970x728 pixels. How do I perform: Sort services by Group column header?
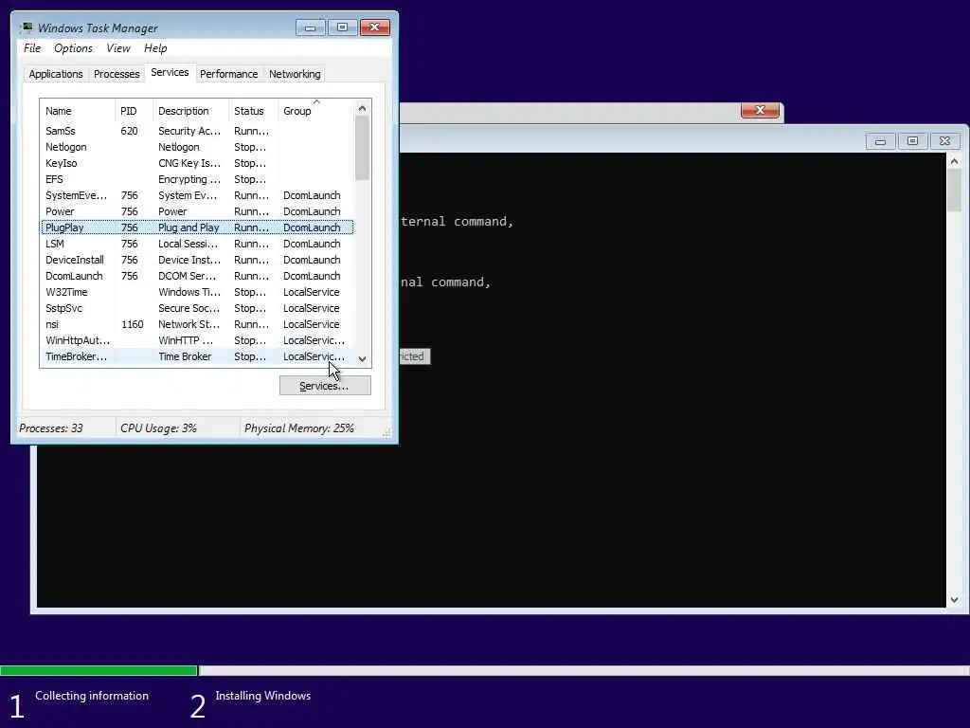[316, 111]
